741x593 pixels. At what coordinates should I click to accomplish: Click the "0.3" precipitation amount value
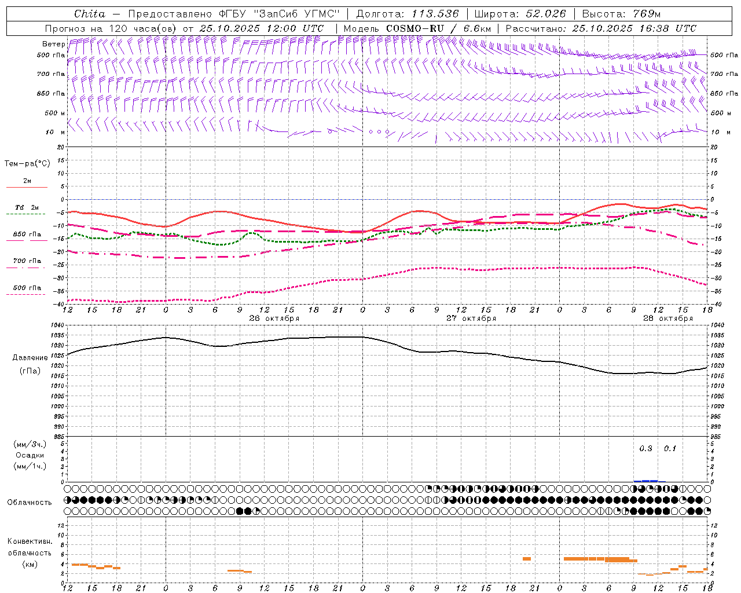645,449
